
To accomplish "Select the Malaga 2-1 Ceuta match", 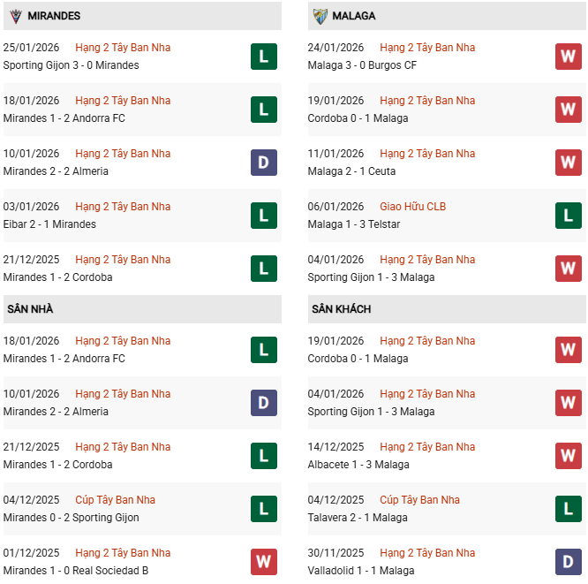I will (351, 171).
